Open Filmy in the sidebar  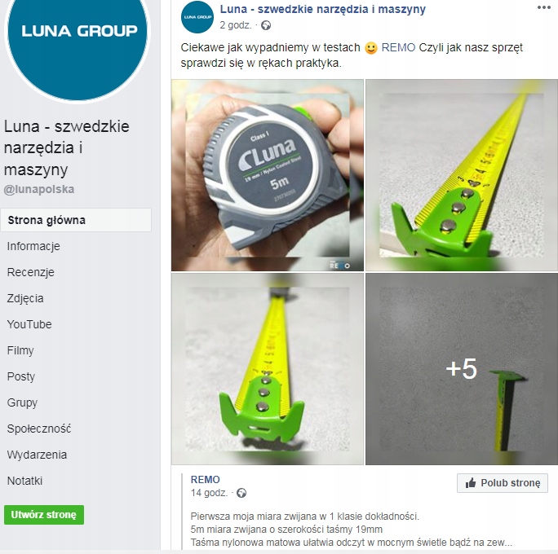coord(20,350)
